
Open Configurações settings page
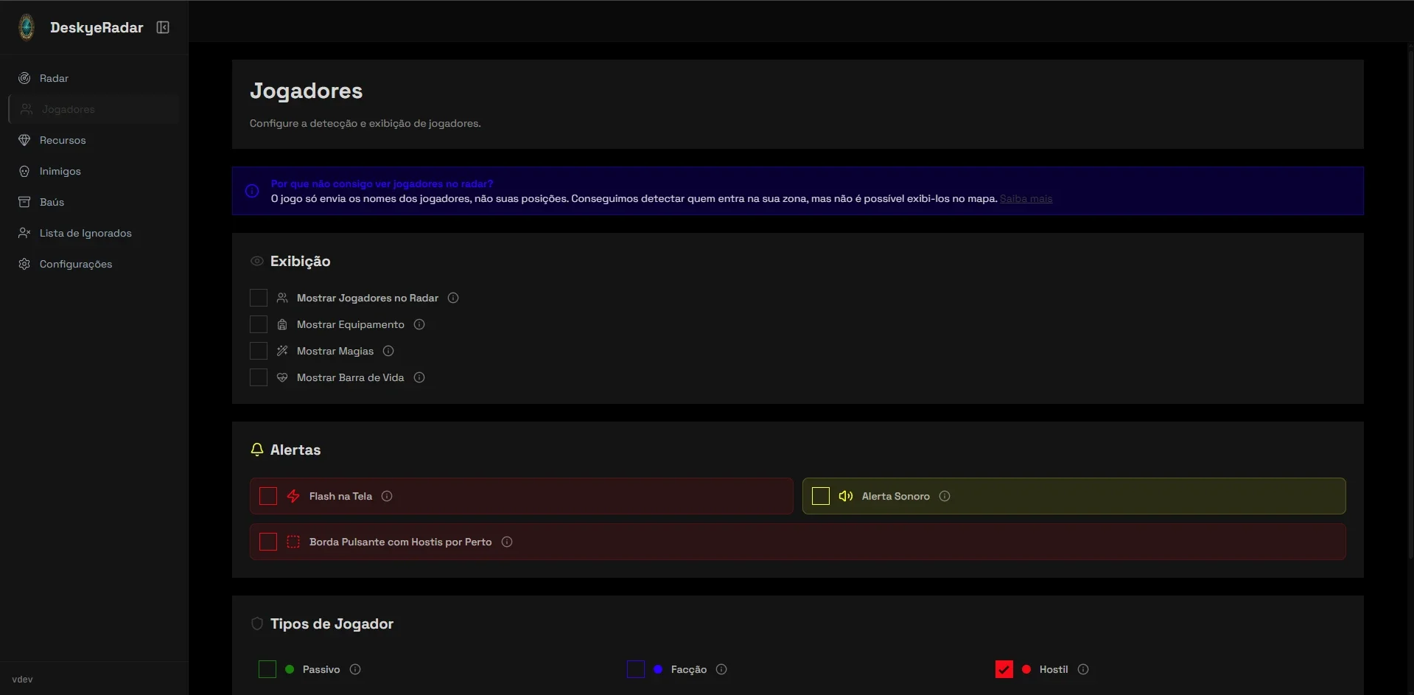coord(94,264)
